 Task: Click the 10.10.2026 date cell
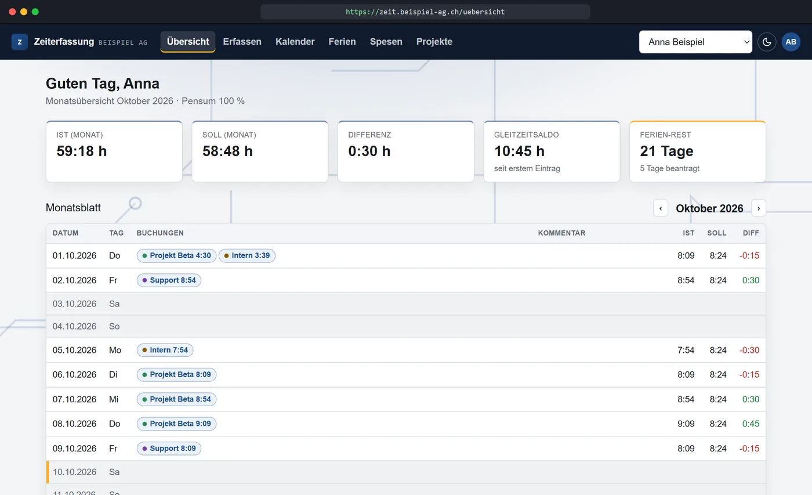(74, 472)
